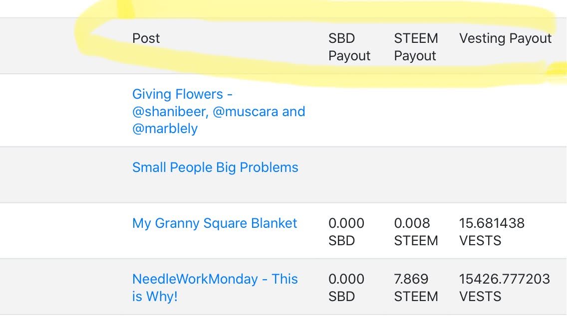Click the SBD Payout column header
Viewport: 567px width, 319px height.
[349, 47]
